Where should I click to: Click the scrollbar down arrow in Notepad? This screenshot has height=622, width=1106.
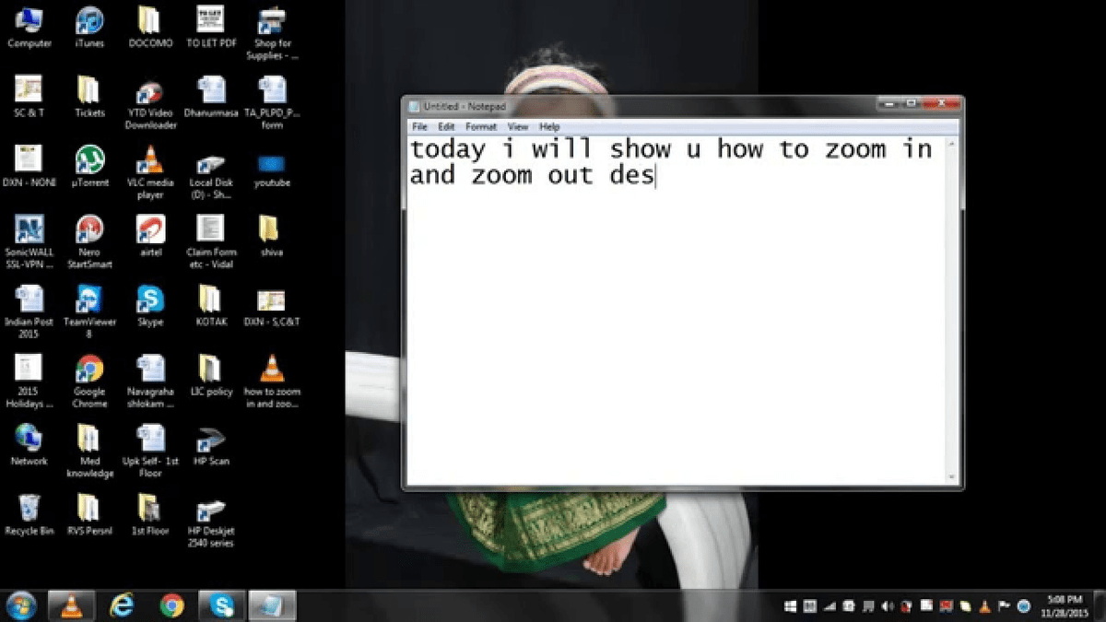click(x=952, y=477)
